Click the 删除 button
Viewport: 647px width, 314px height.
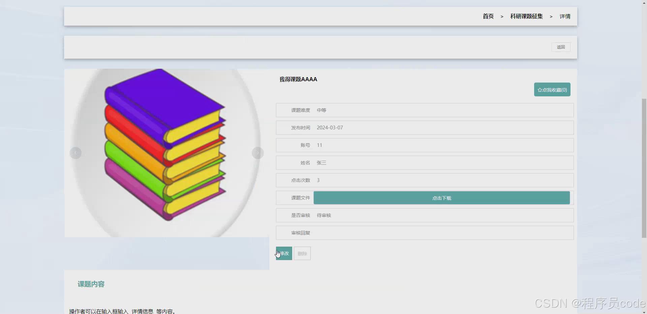(x=302, y=253)
